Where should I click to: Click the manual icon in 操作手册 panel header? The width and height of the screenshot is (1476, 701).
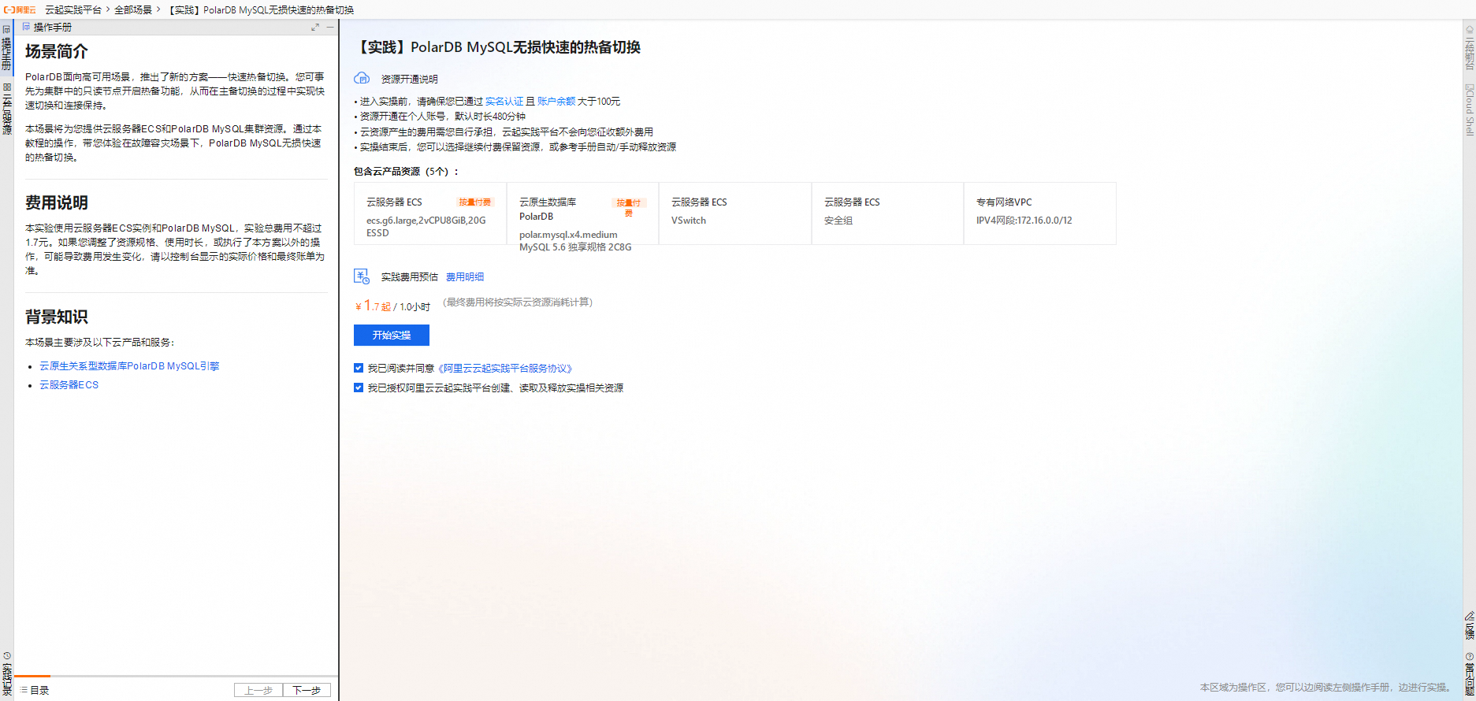(26, 27)
